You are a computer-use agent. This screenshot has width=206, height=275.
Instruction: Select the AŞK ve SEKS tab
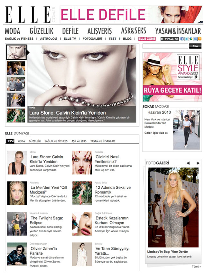pyautogui.click(x=79, y=141)
